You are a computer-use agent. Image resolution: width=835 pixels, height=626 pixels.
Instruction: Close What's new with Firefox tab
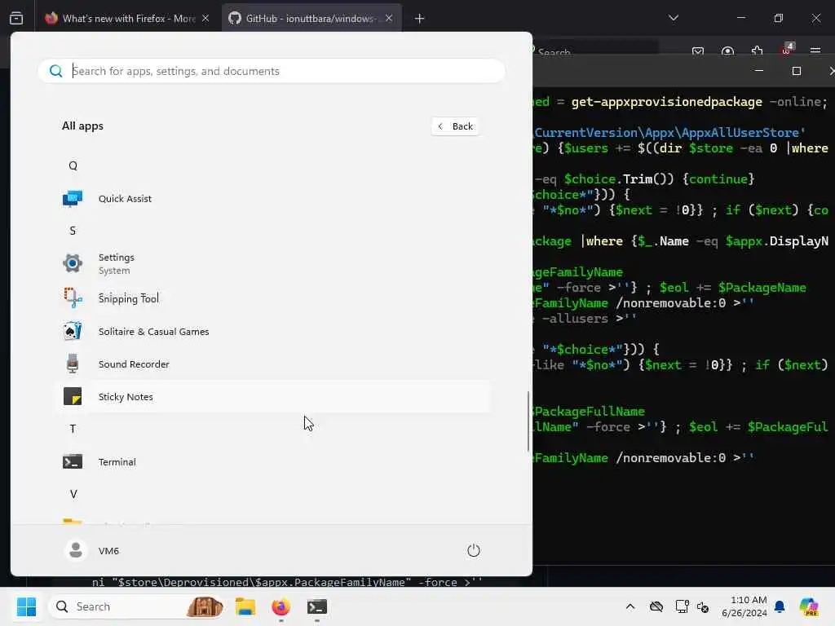205,18
